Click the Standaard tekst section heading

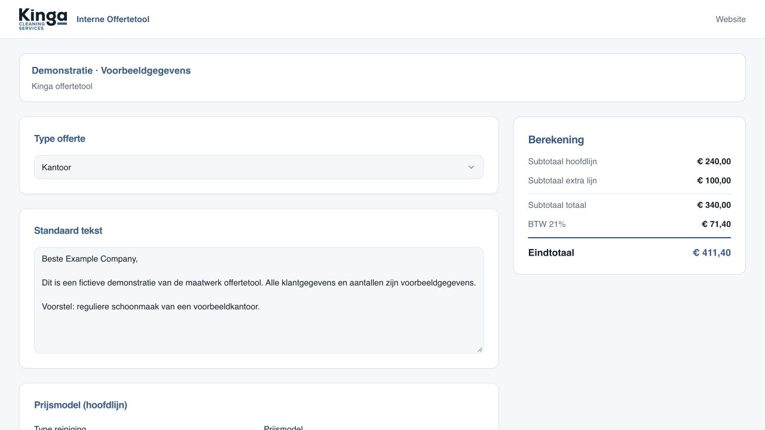pyautogui.click(x=68, y=231)
